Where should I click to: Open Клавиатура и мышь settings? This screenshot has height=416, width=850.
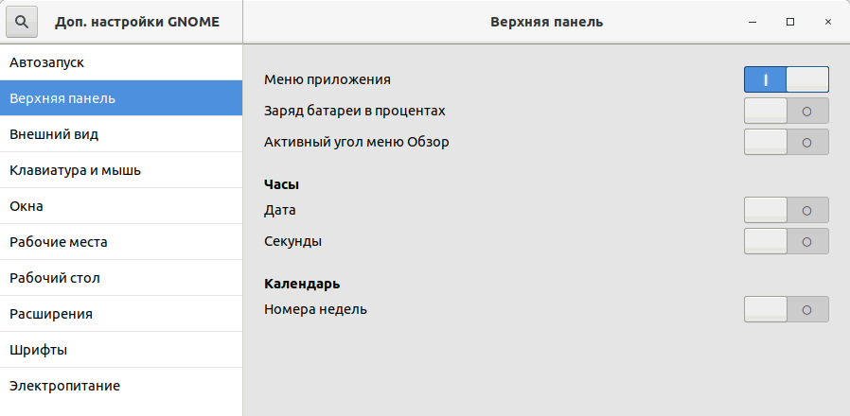click(x=121, y=170)
